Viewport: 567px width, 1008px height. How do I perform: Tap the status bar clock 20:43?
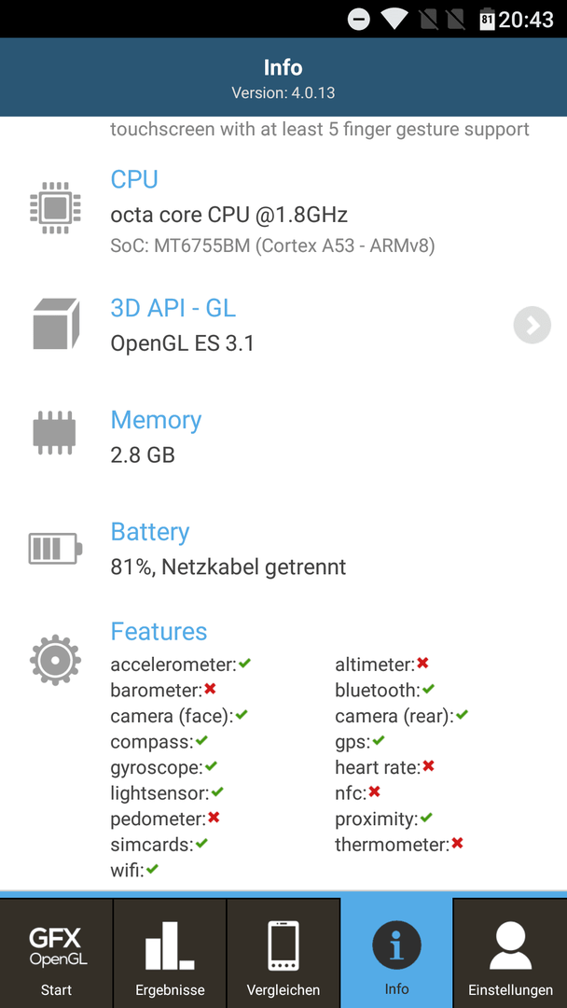click(x=526, y=20)
